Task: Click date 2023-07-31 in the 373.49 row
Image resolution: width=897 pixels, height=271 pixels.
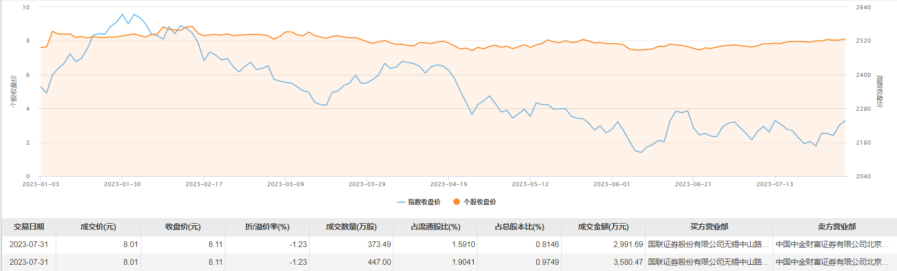Action: coord(29,244)
